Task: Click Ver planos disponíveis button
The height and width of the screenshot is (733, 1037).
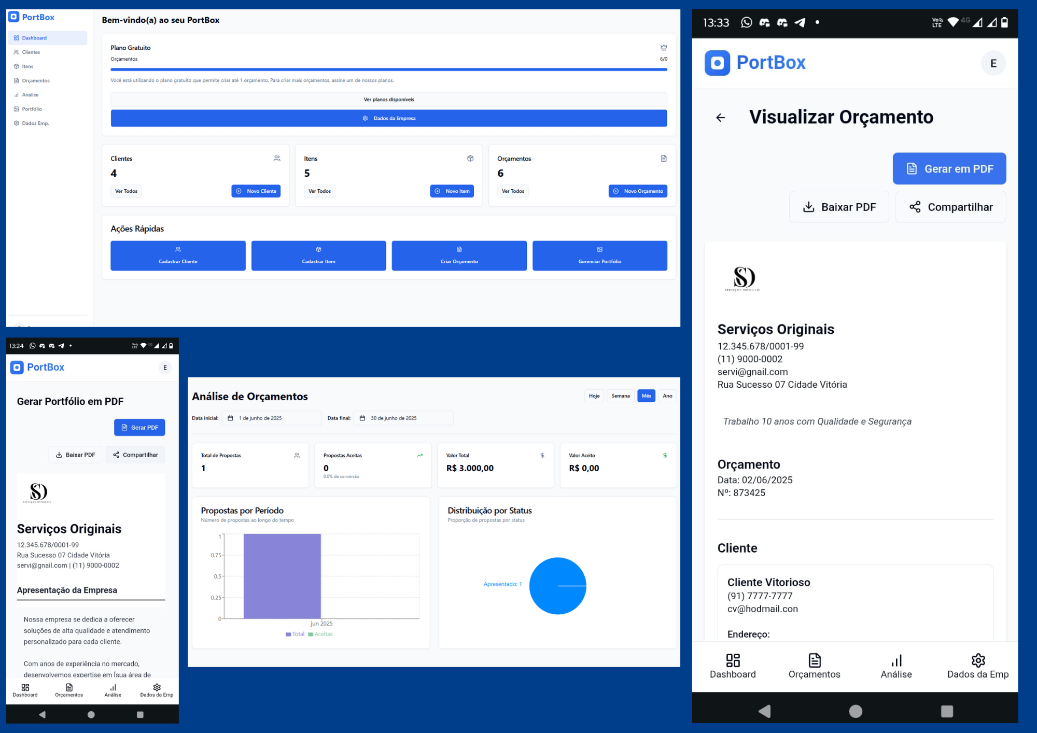Action: click(x=389, y=100)
